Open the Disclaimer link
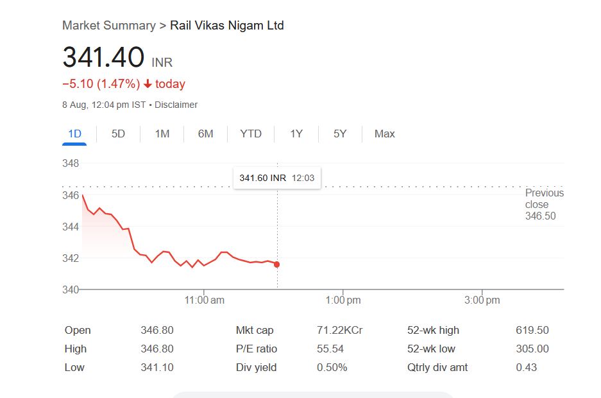The image size is (601, 398). pyautogui.click(x=176, y=105)
